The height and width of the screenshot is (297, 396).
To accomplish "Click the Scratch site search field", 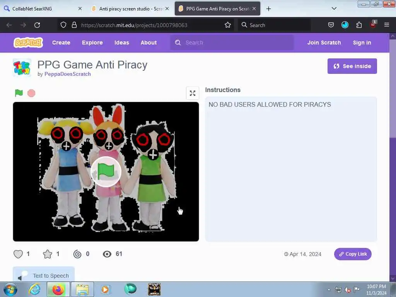I will (x=232, y=43).
